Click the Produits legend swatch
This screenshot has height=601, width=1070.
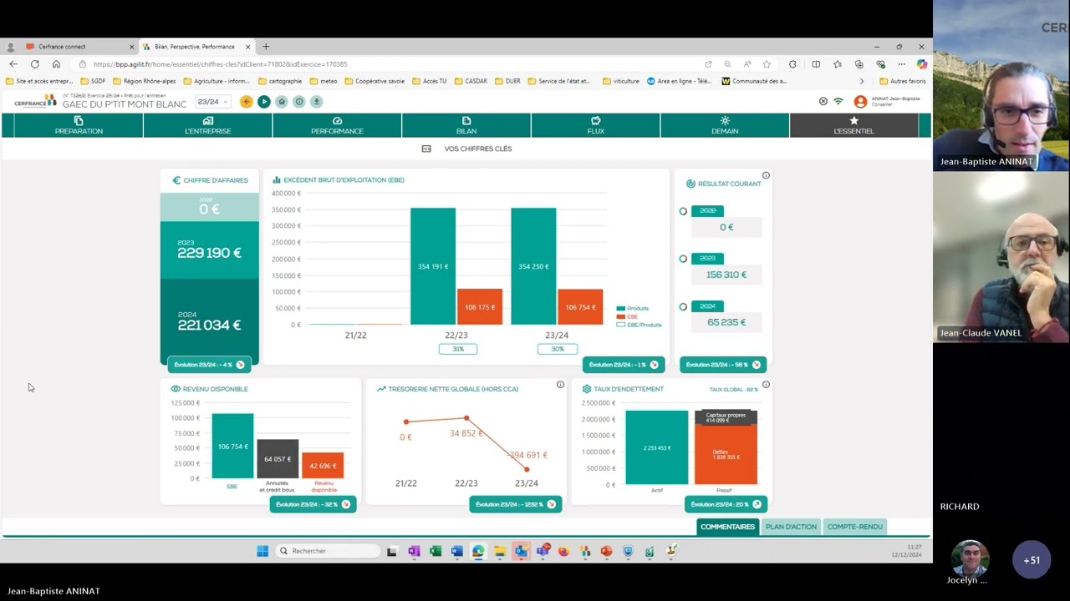pyautogui.click(x=620, y=309)
